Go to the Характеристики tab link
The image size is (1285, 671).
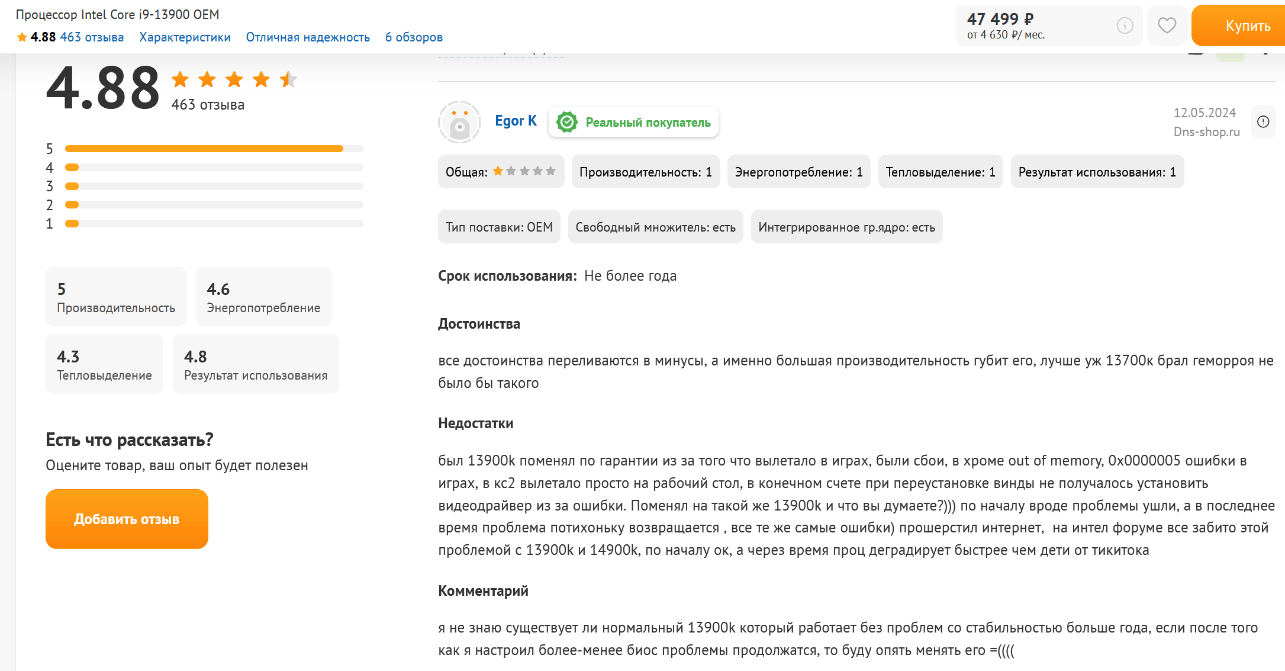[185, 37]
